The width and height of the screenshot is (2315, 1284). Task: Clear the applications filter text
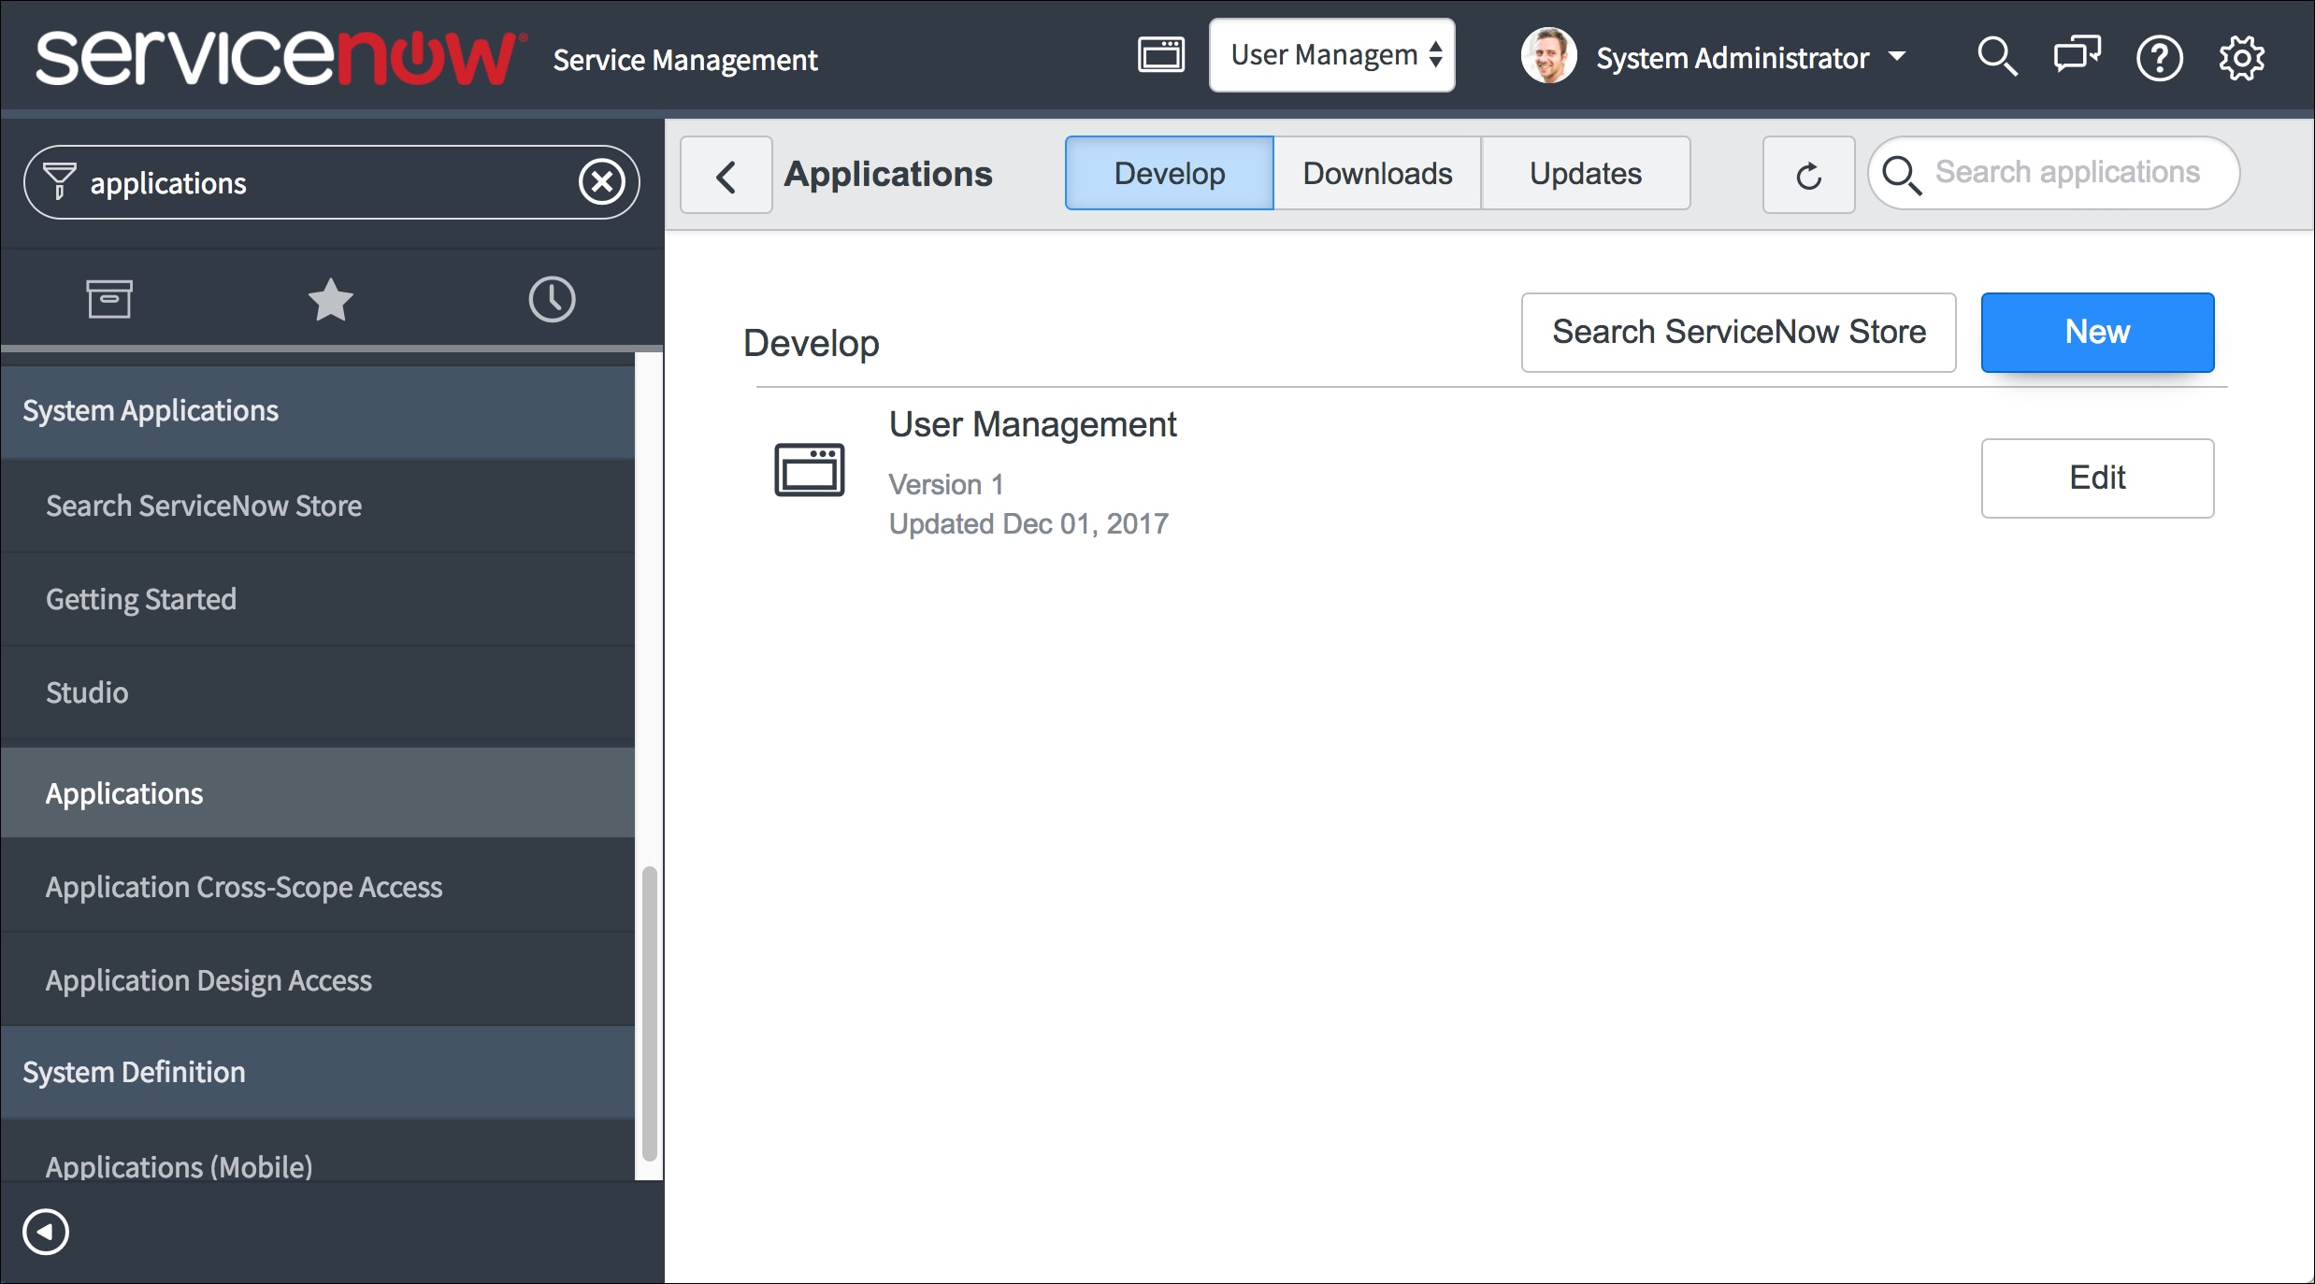tap(603, 181)
